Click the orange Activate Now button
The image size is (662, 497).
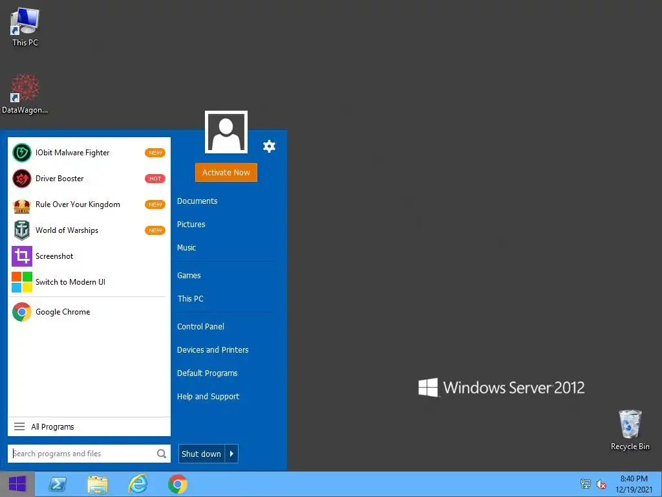click(226, 172)
